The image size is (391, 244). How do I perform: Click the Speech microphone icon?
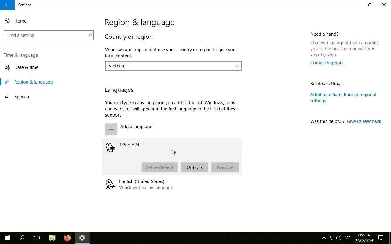tap(7, 96)
